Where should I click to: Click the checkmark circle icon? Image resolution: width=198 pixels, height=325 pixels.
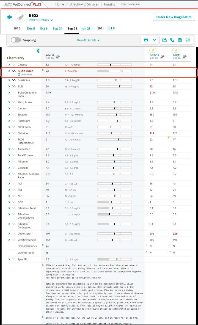click(x=188, y=40)
